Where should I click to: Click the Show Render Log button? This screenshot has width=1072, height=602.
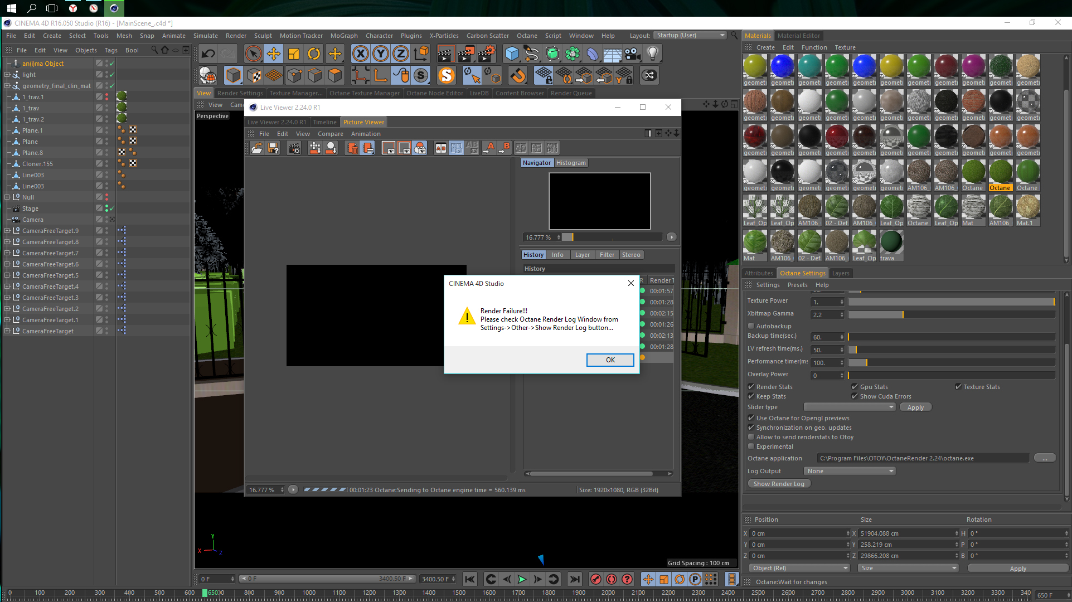click(779, 484)
